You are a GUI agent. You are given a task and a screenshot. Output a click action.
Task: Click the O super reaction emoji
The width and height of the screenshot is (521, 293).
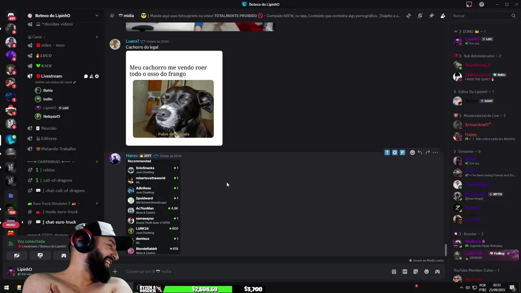395,153
